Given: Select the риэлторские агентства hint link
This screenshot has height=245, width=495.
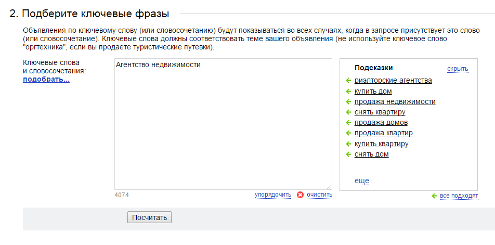Looking at the screenshot, I should (393, 81).
